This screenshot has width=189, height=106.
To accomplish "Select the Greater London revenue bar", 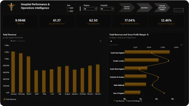I will [x=141, y=60].
